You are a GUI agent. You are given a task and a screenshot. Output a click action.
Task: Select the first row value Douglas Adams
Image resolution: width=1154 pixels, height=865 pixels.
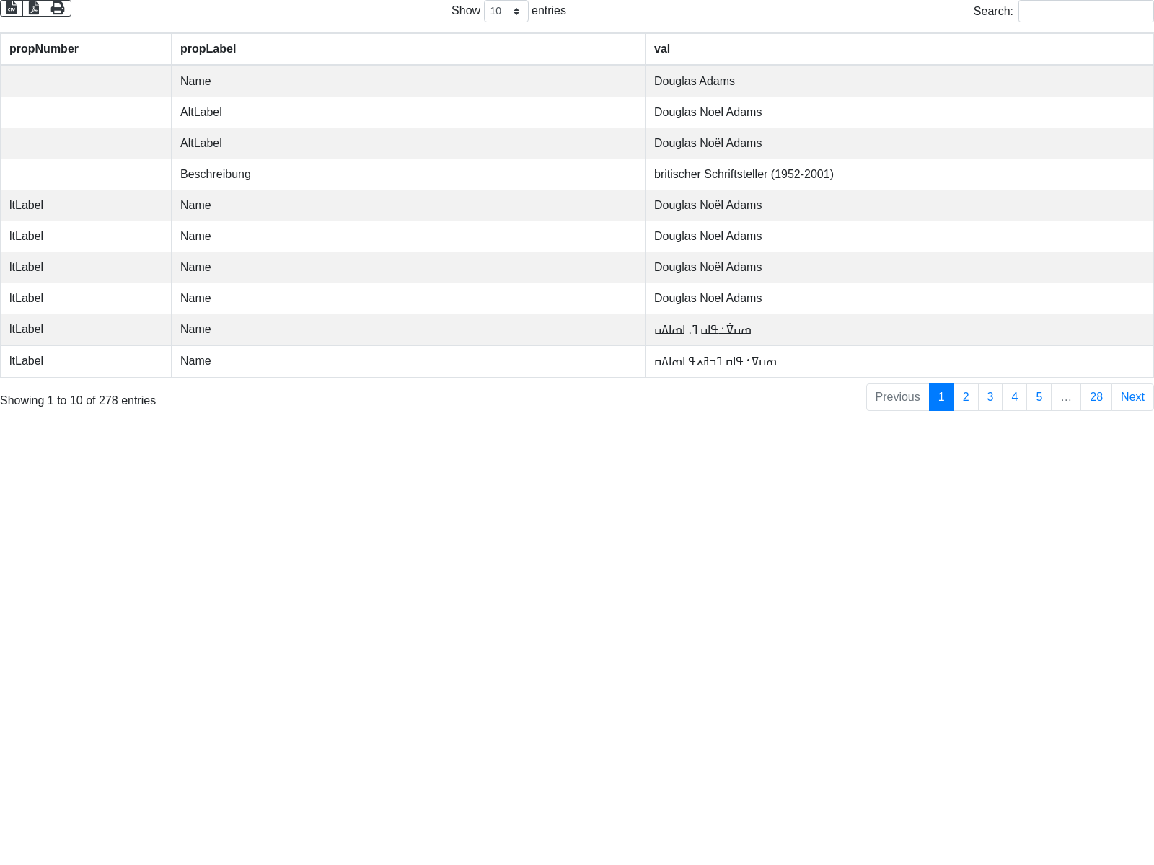[x=694, y=81]
